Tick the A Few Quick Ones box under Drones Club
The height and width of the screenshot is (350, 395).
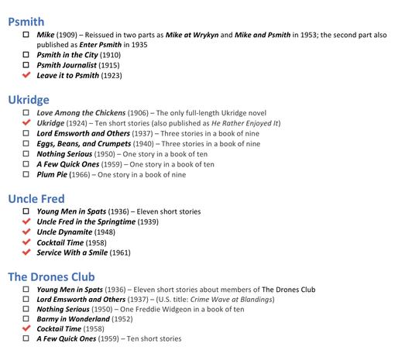click(26, 338)
